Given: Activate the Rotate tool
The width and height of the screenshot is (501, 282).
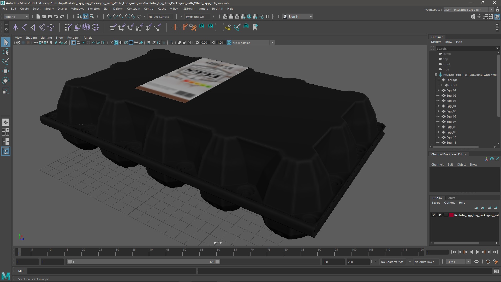Looking at the screenshot, I should tap(6, 81).
